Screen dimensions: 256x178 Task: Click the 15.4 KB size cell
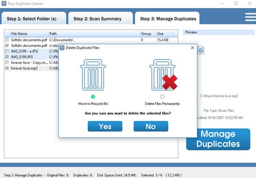pyautogui.click(x=163, y=40)
